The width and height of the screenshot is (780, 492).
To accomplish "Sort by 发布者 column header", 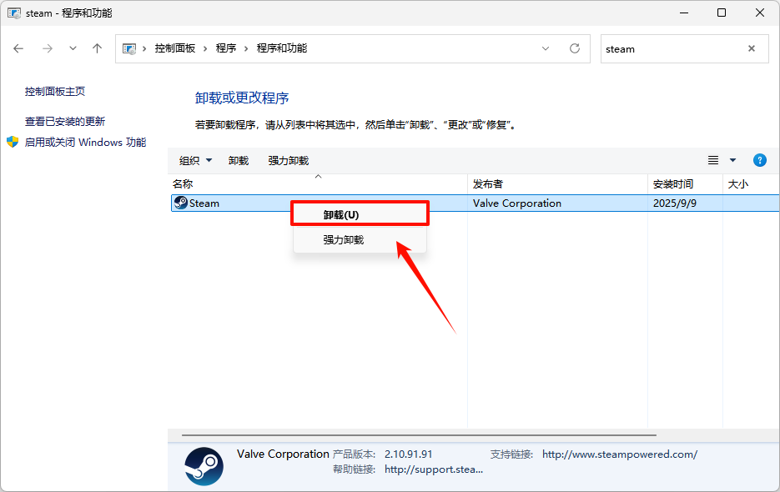I will tap(557, 184).
